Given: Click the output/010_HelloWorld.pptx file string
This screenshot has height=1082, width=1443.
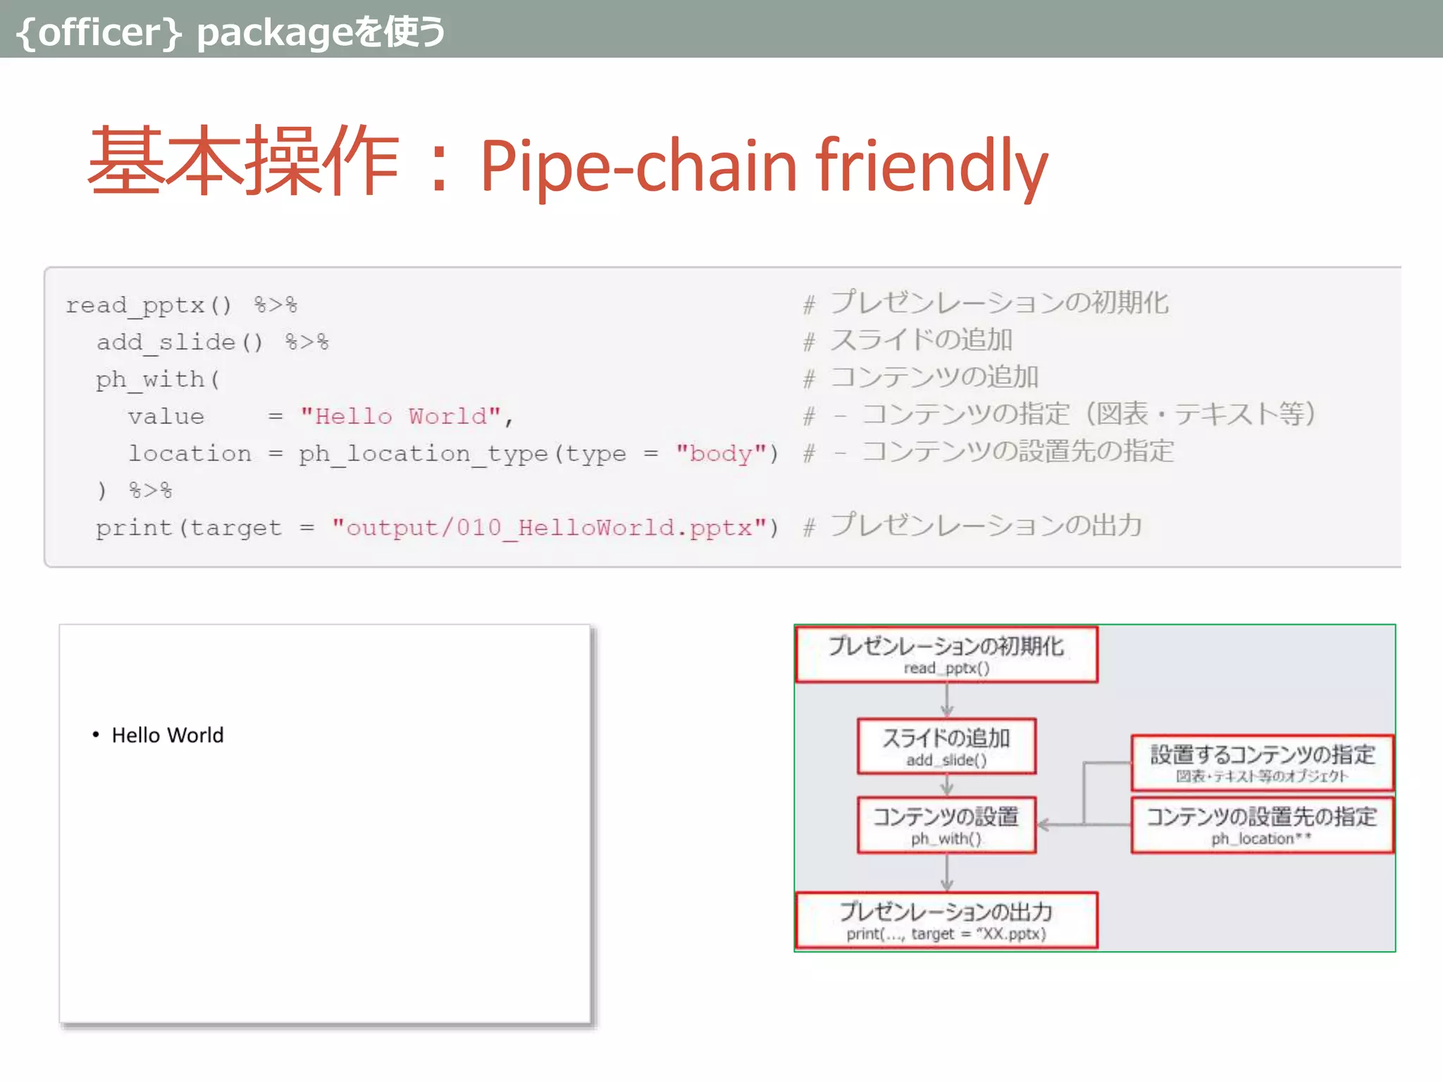Looking at the screenshot, I should [x=548, y=528].
